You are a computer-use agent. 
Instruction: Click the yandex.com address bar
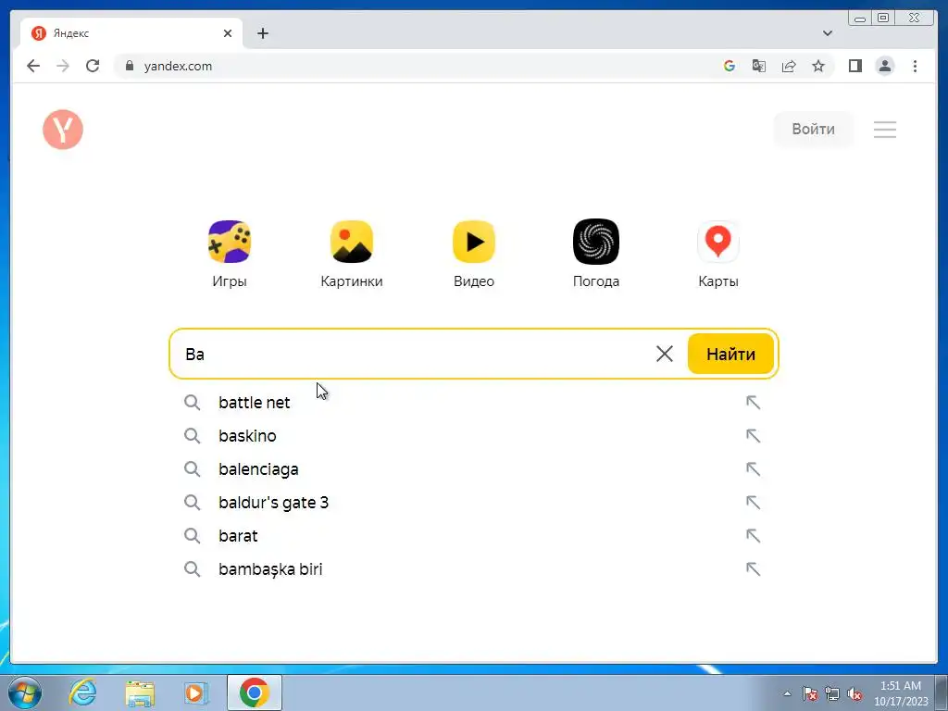[x=418, y=66]
